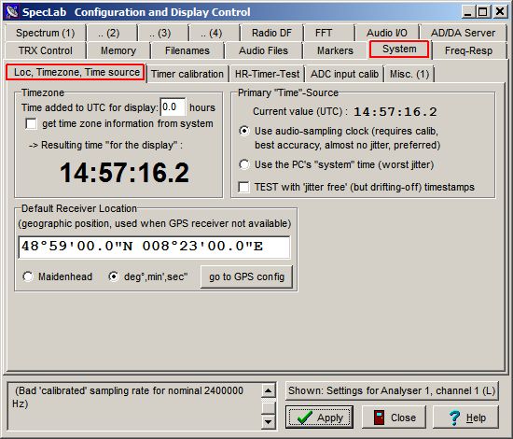Click the receiver location coordinates field
Screen dimensions: 513x439
(x=154, y=247)
